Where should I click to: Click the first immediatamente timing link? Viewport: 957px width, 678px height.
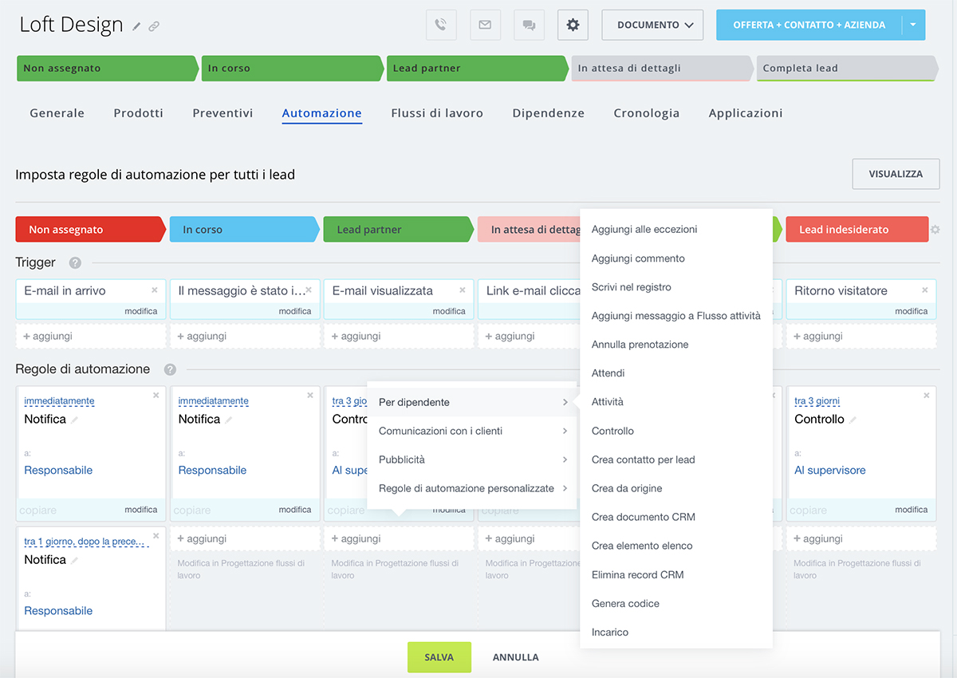coord(59,401)
